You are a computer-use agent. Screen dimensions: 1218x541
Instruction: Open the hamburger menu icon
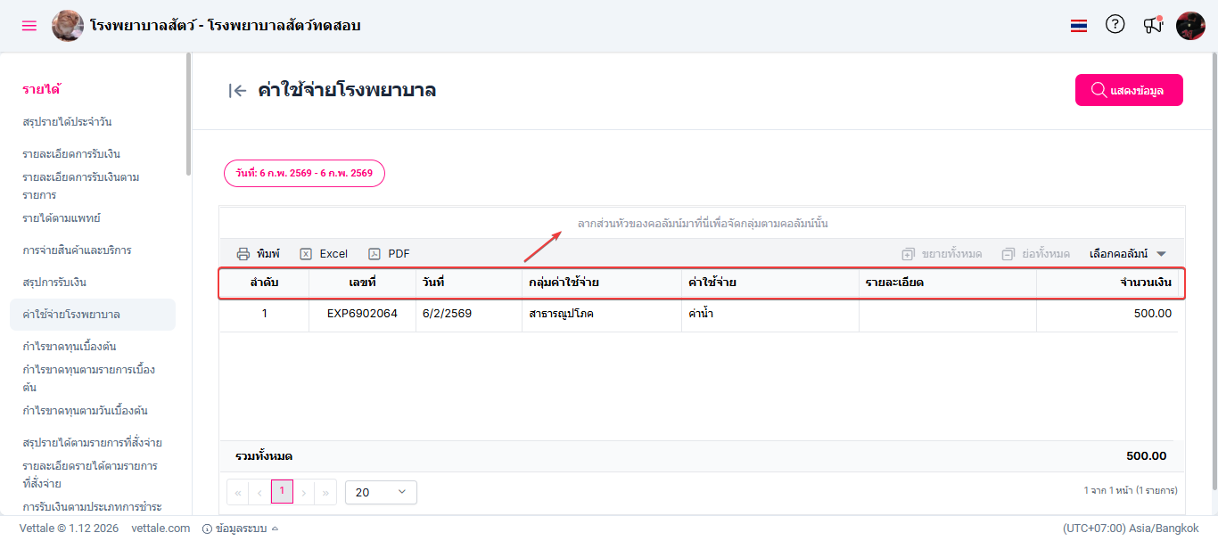(29, 26)
